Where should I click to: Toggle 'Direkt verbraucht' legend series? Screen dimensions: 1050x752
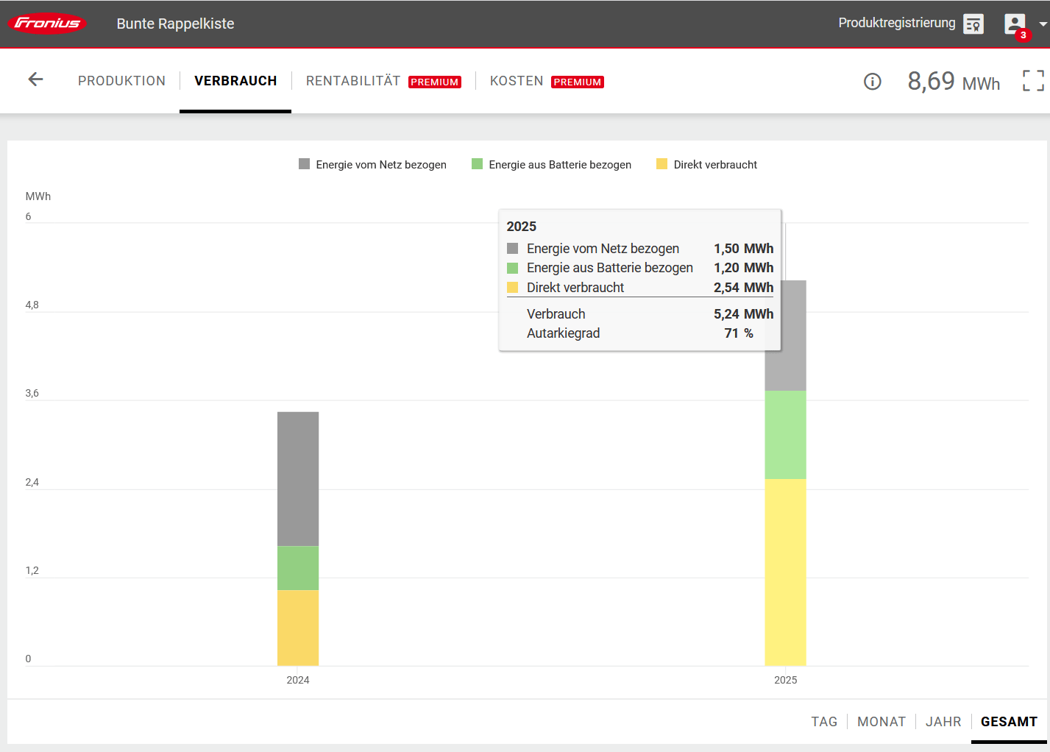pos(707,165)
